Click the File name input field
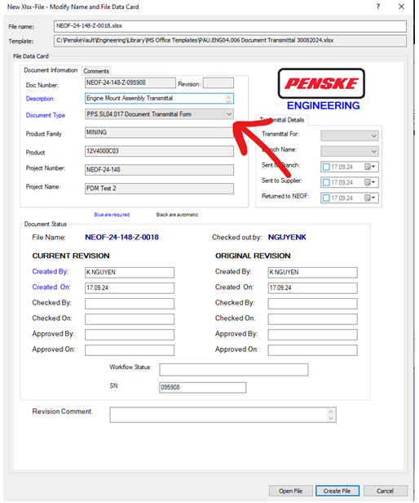This screenshot has height=503, width=419. click(230, 26)
